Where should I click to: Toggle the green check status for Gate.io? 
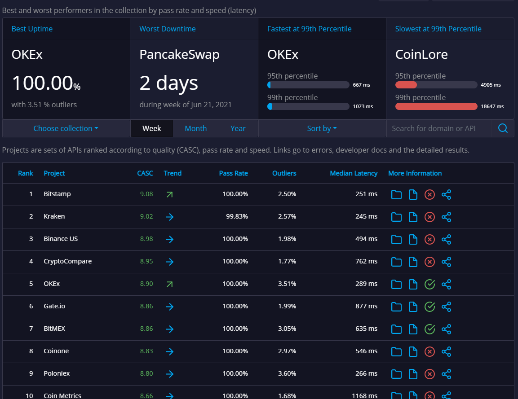tap(429, 307)
